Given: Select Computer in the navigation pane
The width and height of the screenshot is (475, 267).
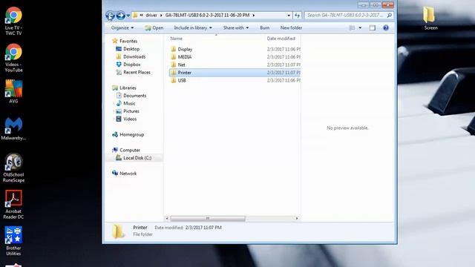Looking at the screenshot, I should [x=130, y=150].
